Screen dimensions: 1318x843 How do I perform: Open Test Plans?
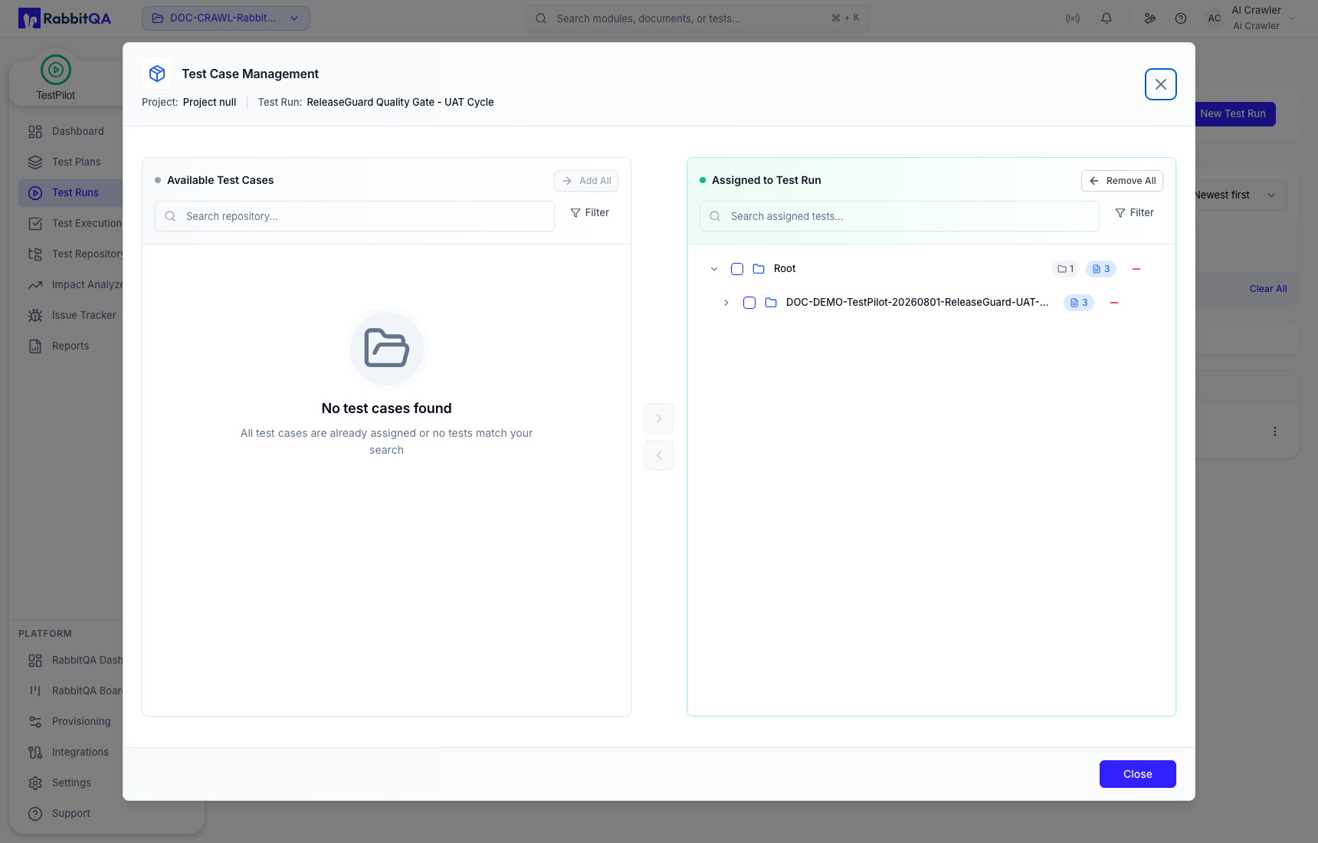pyautogui.click(x=77, y=162)
